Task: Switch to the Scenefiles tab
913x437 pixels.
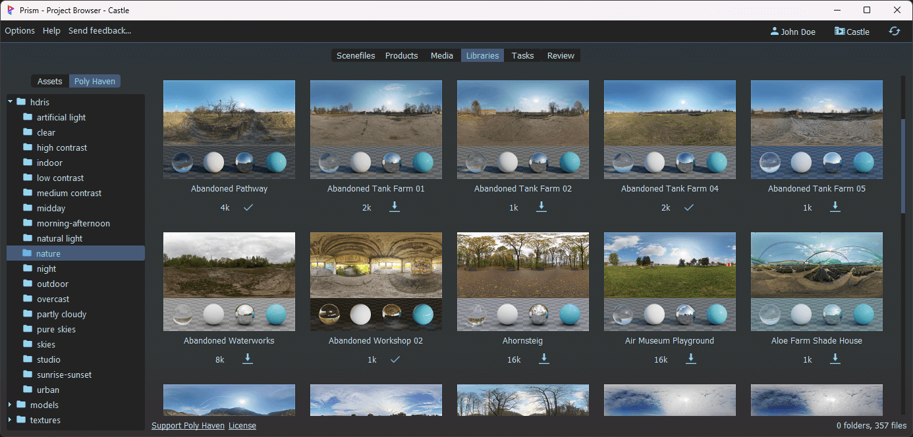Action: 356,56
